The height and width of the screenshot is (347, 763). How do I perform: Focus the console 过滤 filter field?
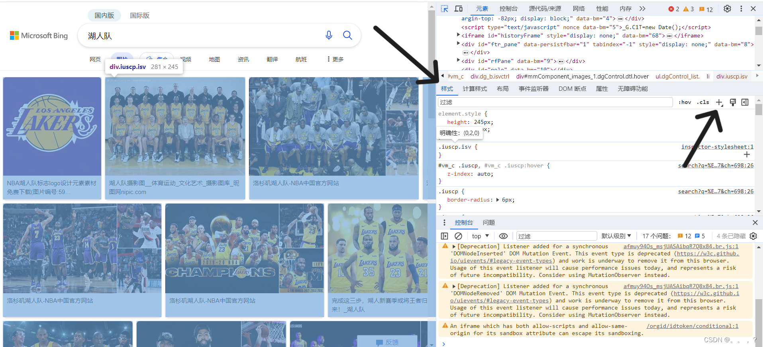(x=557, y=236)
